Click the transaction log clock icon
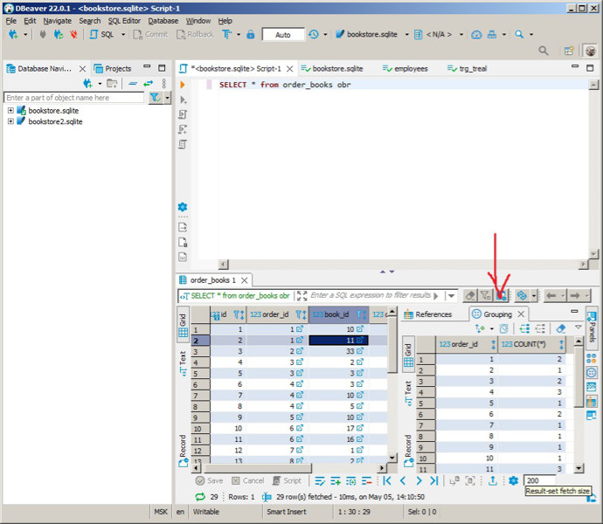This screenshot has height=524, width=603. 314,35
